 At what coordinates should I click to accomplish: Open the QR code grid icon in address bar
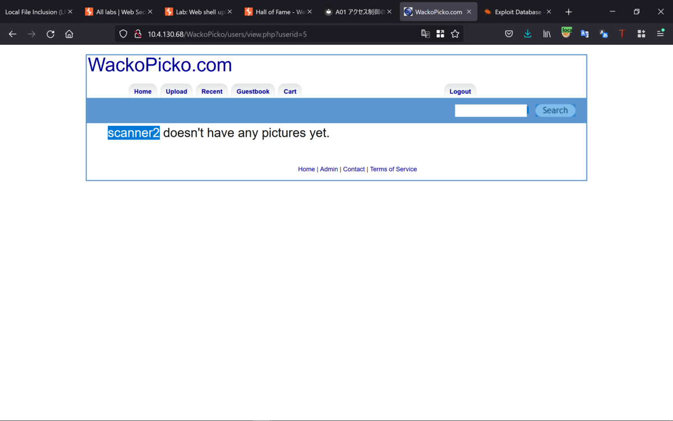pyautogui.click(x=440, y=34)
